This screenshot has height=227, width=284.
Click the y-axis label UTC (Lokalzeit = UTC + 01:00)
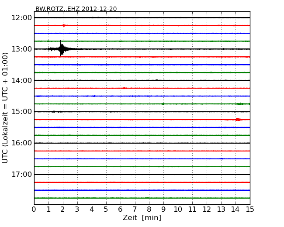click(5, 108)
